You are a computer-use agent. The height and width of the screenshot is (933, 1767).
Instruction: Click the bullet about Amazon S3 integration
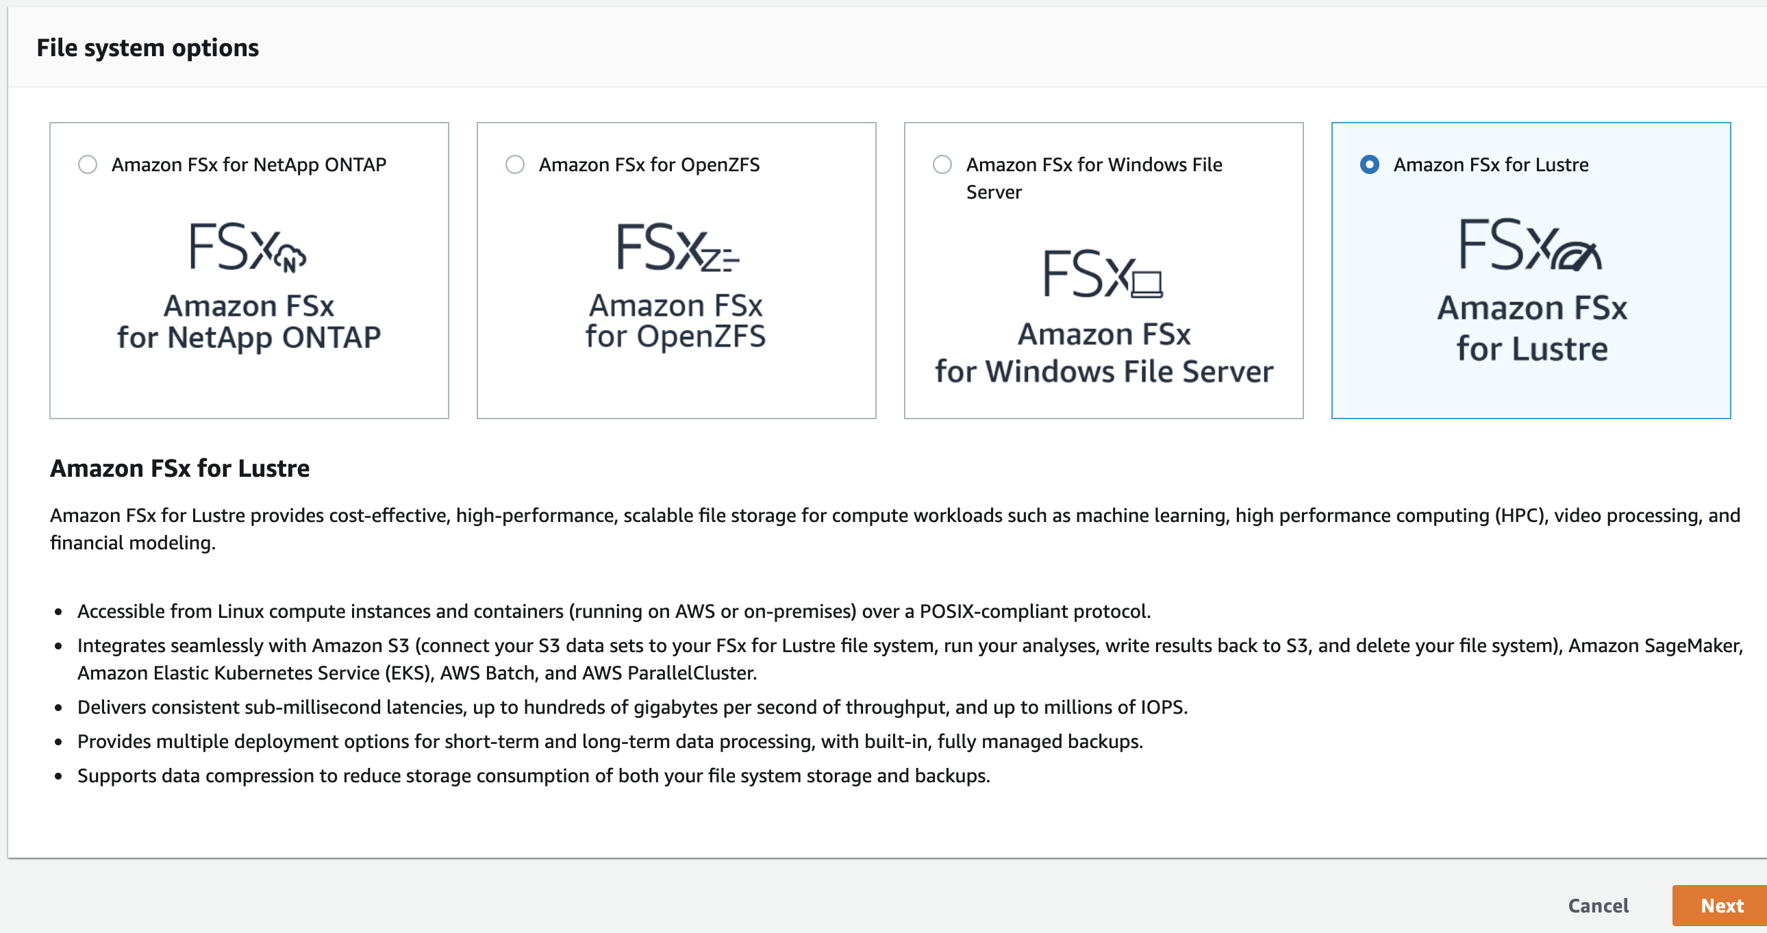(910, 659)
